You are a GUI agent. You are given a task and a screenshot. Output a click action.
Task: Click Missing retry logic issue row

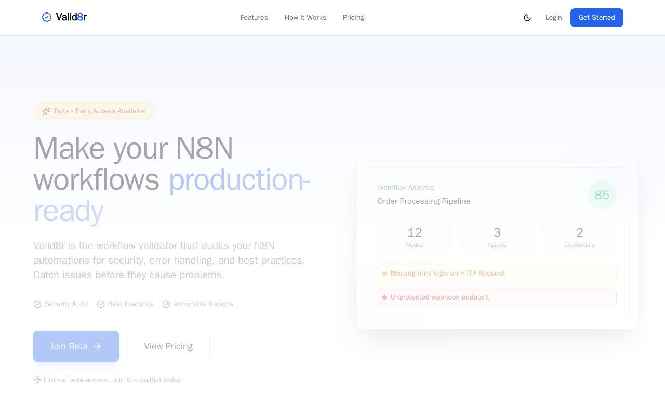point(497,274)
